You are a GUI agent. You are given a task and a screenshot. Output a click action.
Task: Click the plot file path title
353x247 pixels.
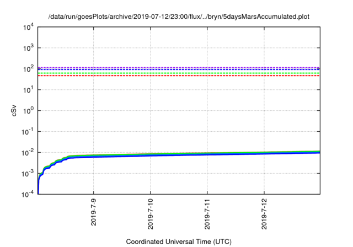(x=179, y=17)
